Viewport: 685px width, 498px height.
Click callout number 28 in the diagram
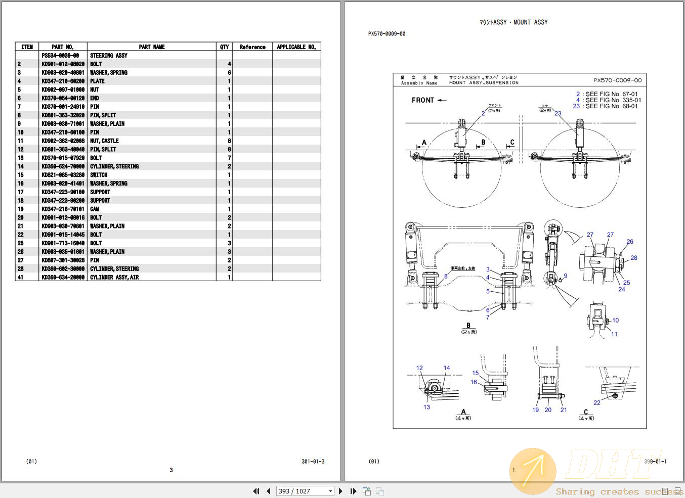tap(634, 258)
